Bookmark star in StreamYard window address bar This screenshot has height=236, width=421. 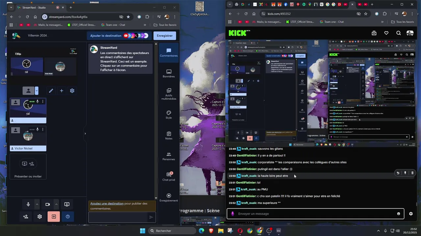pyautogui.click(x=128, y=17)
